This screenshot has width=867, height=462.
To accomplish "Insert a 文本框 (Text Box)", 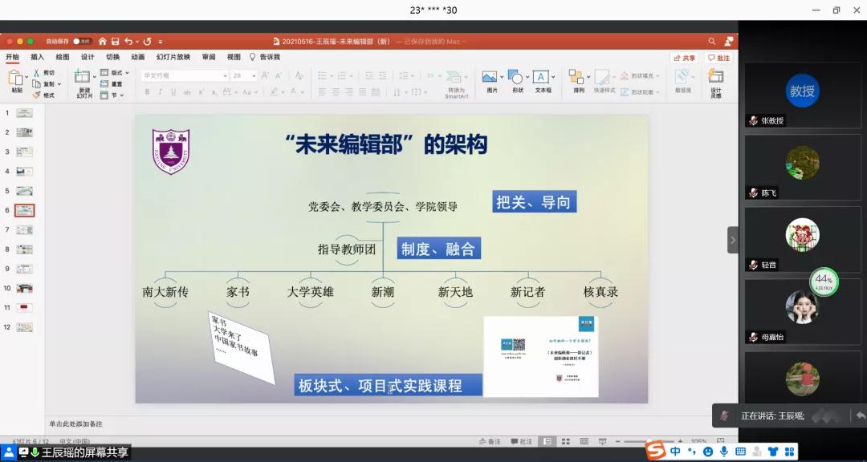I will 541,79.
